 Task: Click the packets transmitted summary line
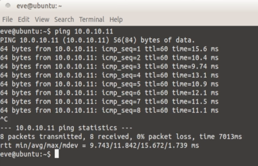pos(121,137)
